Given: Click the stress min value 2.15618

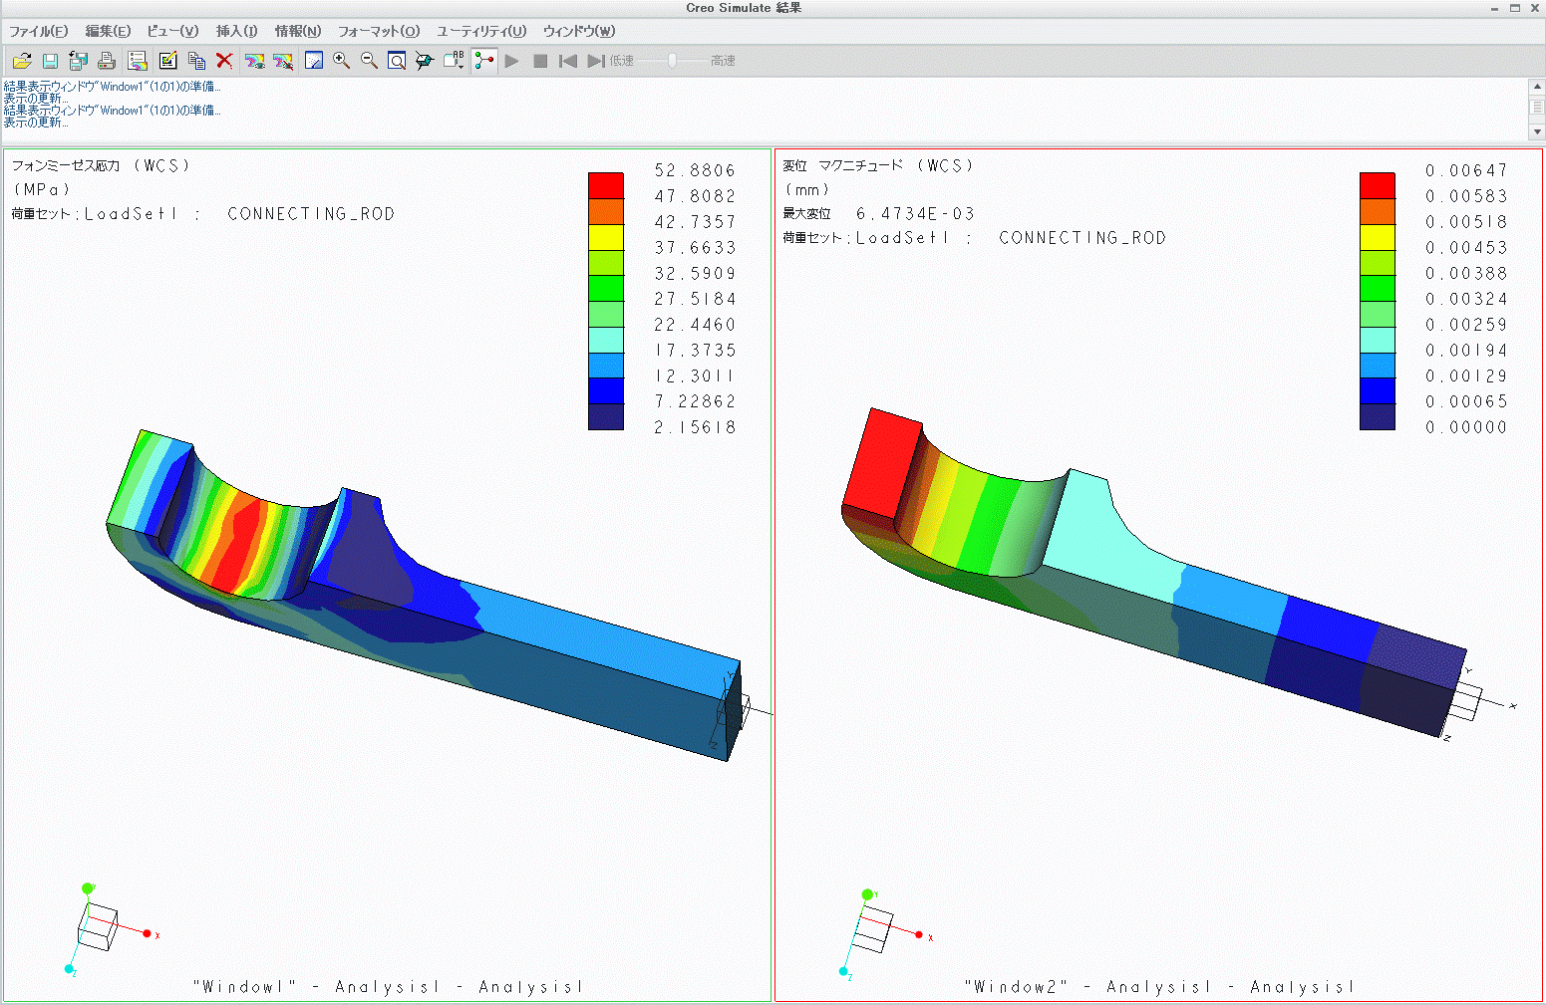Looking at the screenshot, I should pyautogui.click(x=695, y=427).
